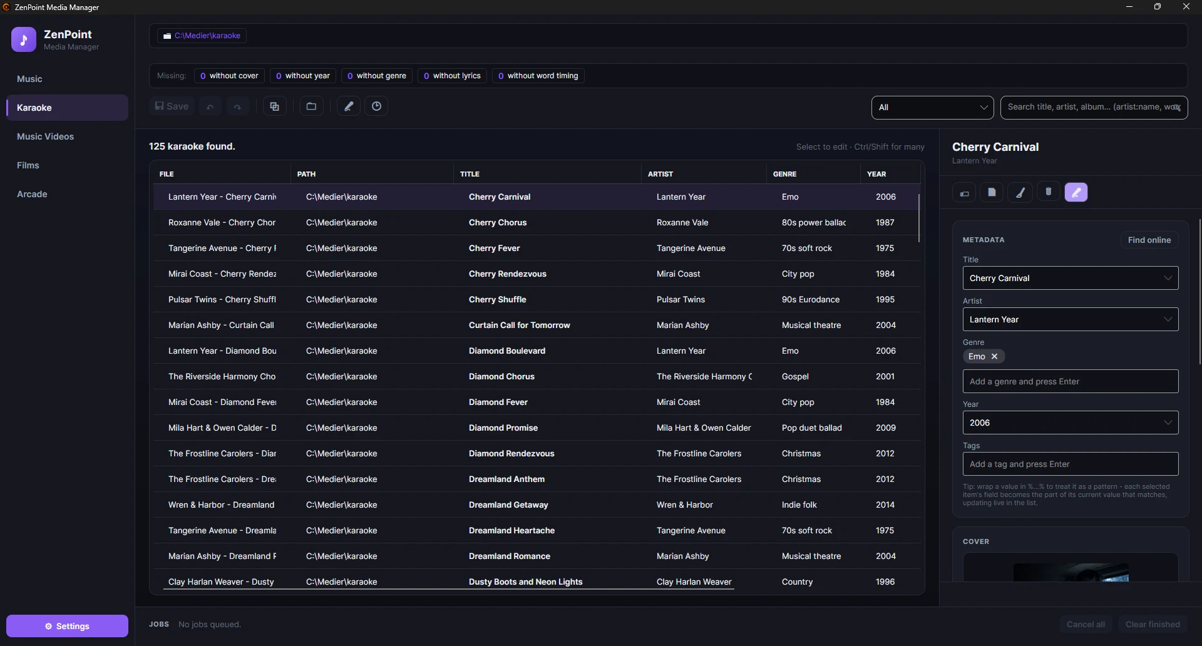Click the Save button
Screen dimensions: 1202x646
point(172,106)
